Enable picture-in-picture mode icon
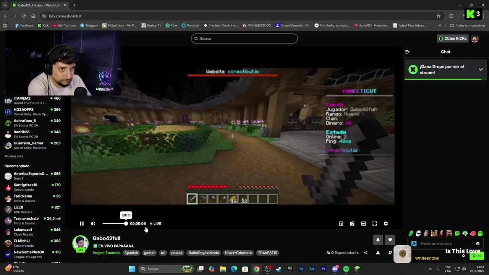489x275 pixels. click(x=341, y=223)
